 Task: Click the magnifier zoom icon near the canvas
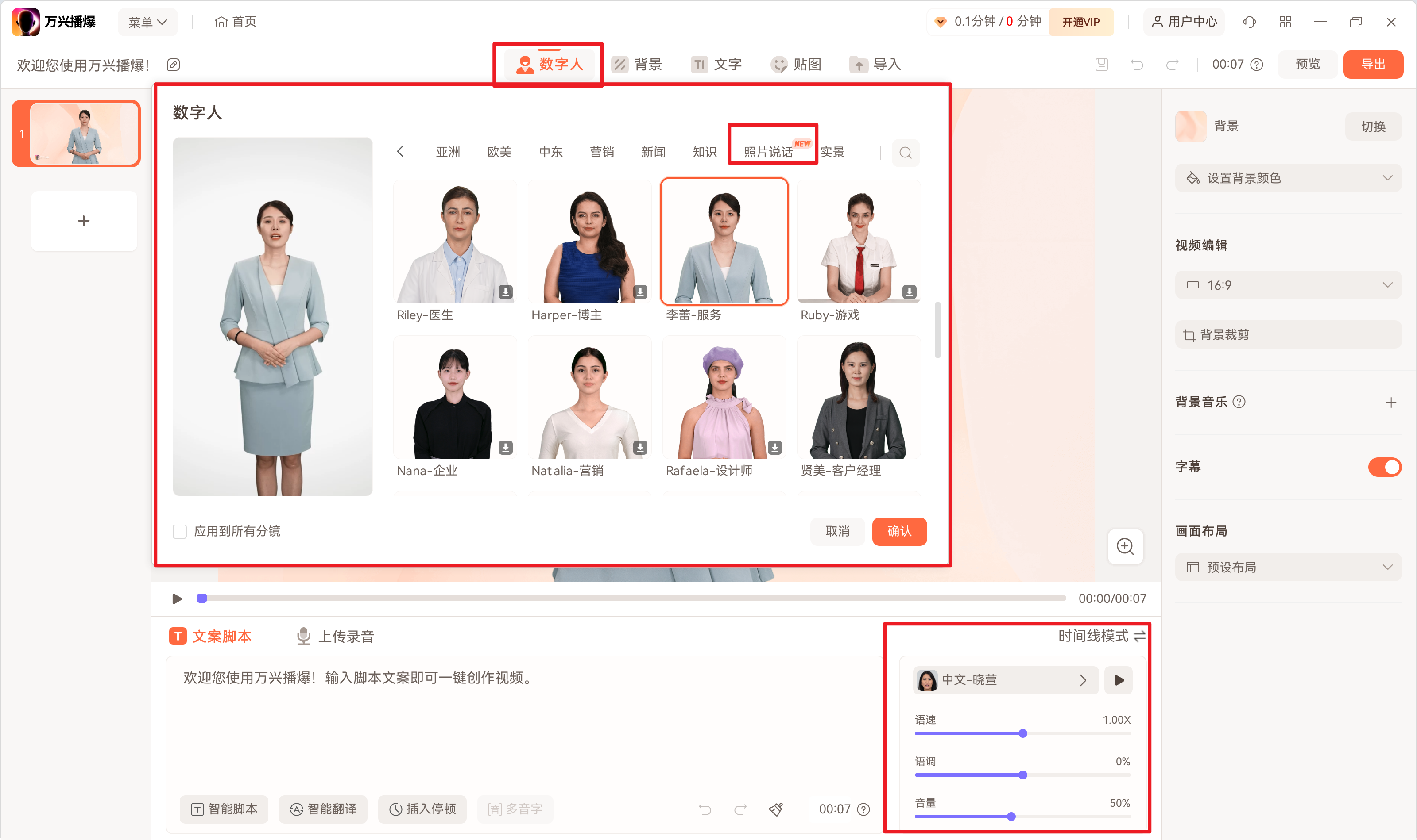[1125, 547]
